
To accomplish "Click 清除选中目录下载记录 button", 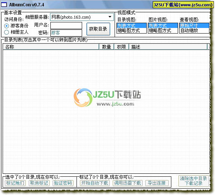I will [193, 181].
